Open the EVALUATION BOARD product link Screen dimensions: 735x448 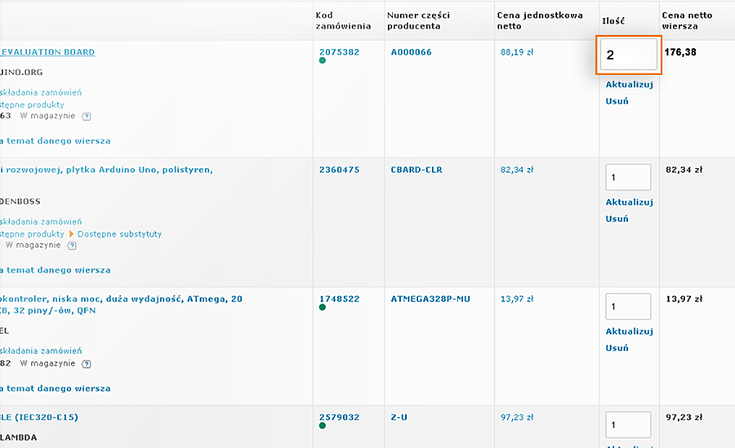point(48,52)
